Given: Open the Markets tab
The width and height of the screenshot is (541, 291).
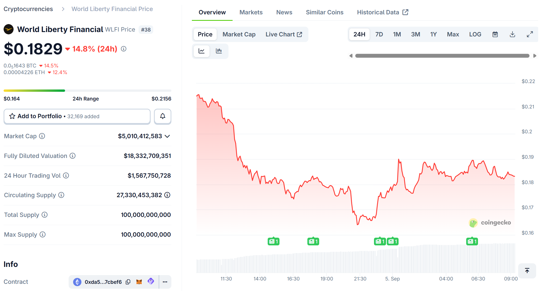Looking at the screenshot, I should [251, 12].
